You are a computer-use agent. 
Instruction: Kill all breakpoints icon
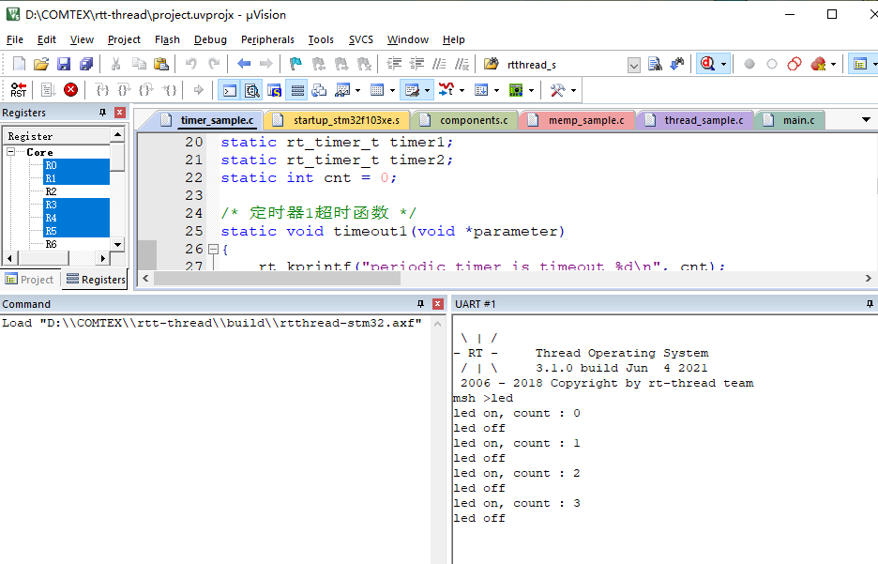pos(818,64)
